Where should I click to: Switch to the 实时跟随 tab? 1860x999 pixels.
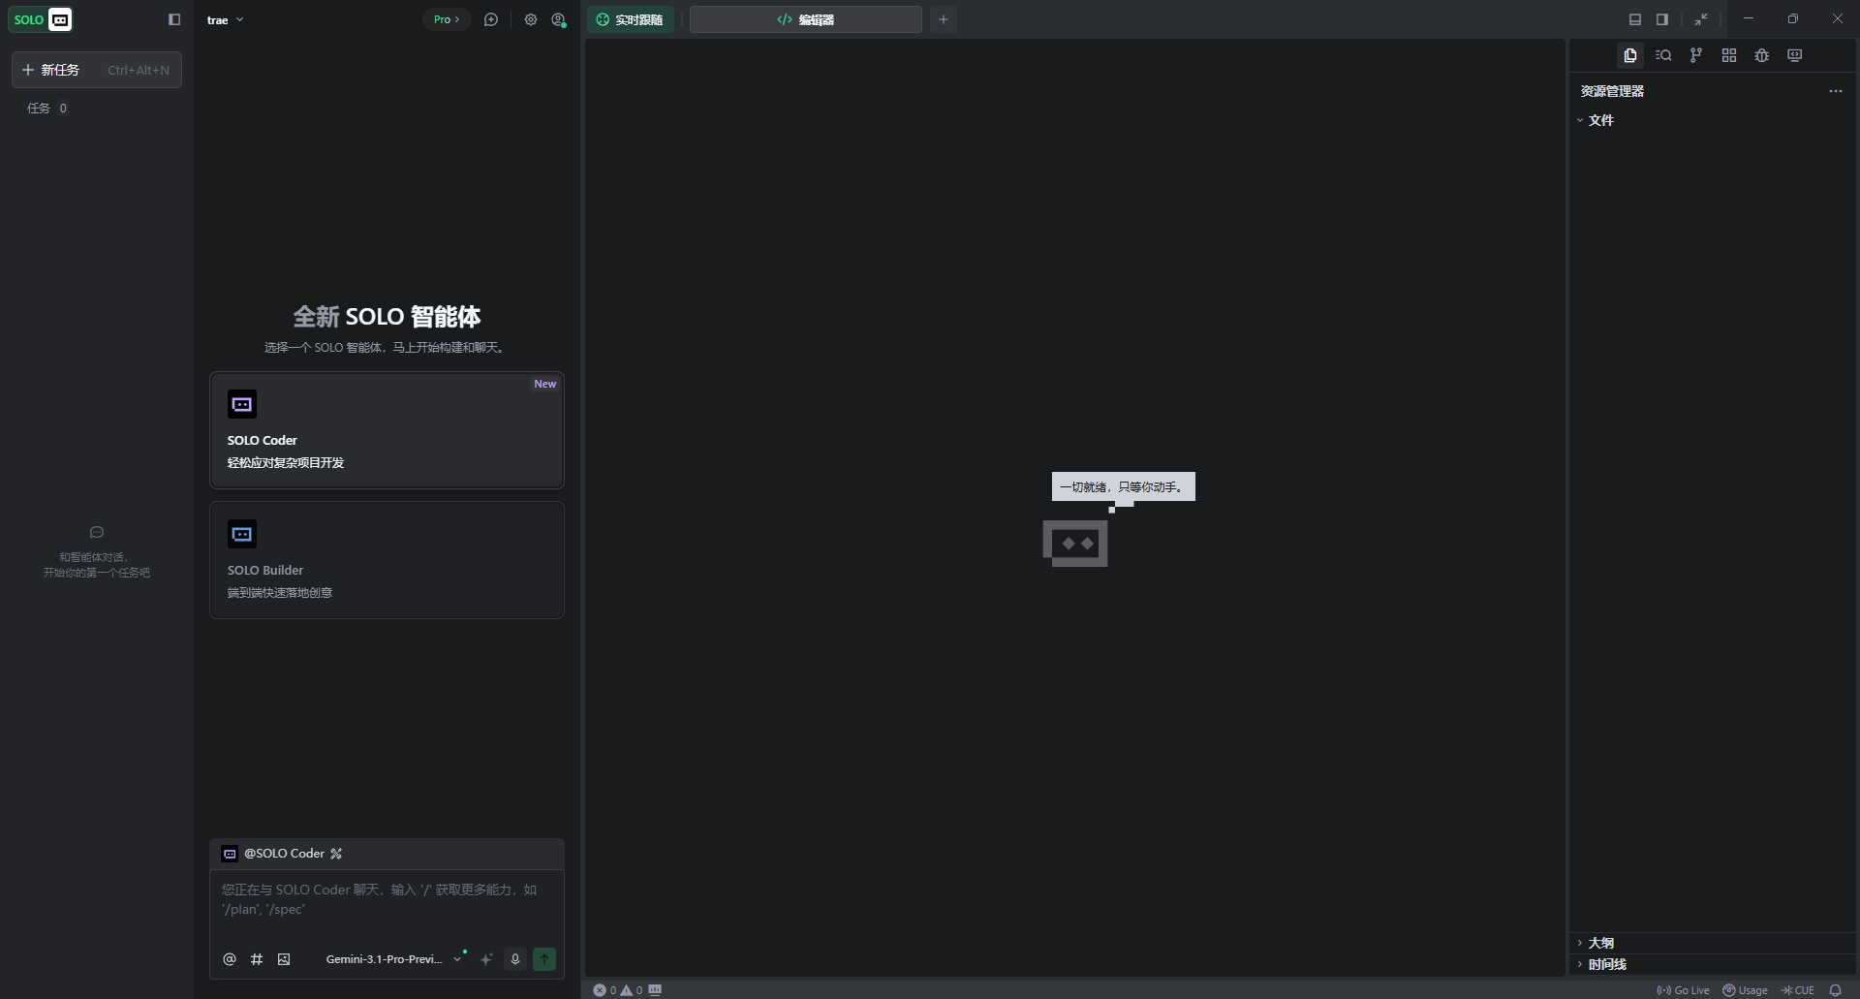click(x=630, y=19)
